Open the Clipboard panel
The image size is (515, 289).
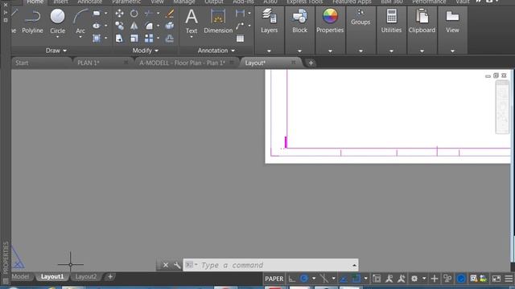(x=422, y=21)
